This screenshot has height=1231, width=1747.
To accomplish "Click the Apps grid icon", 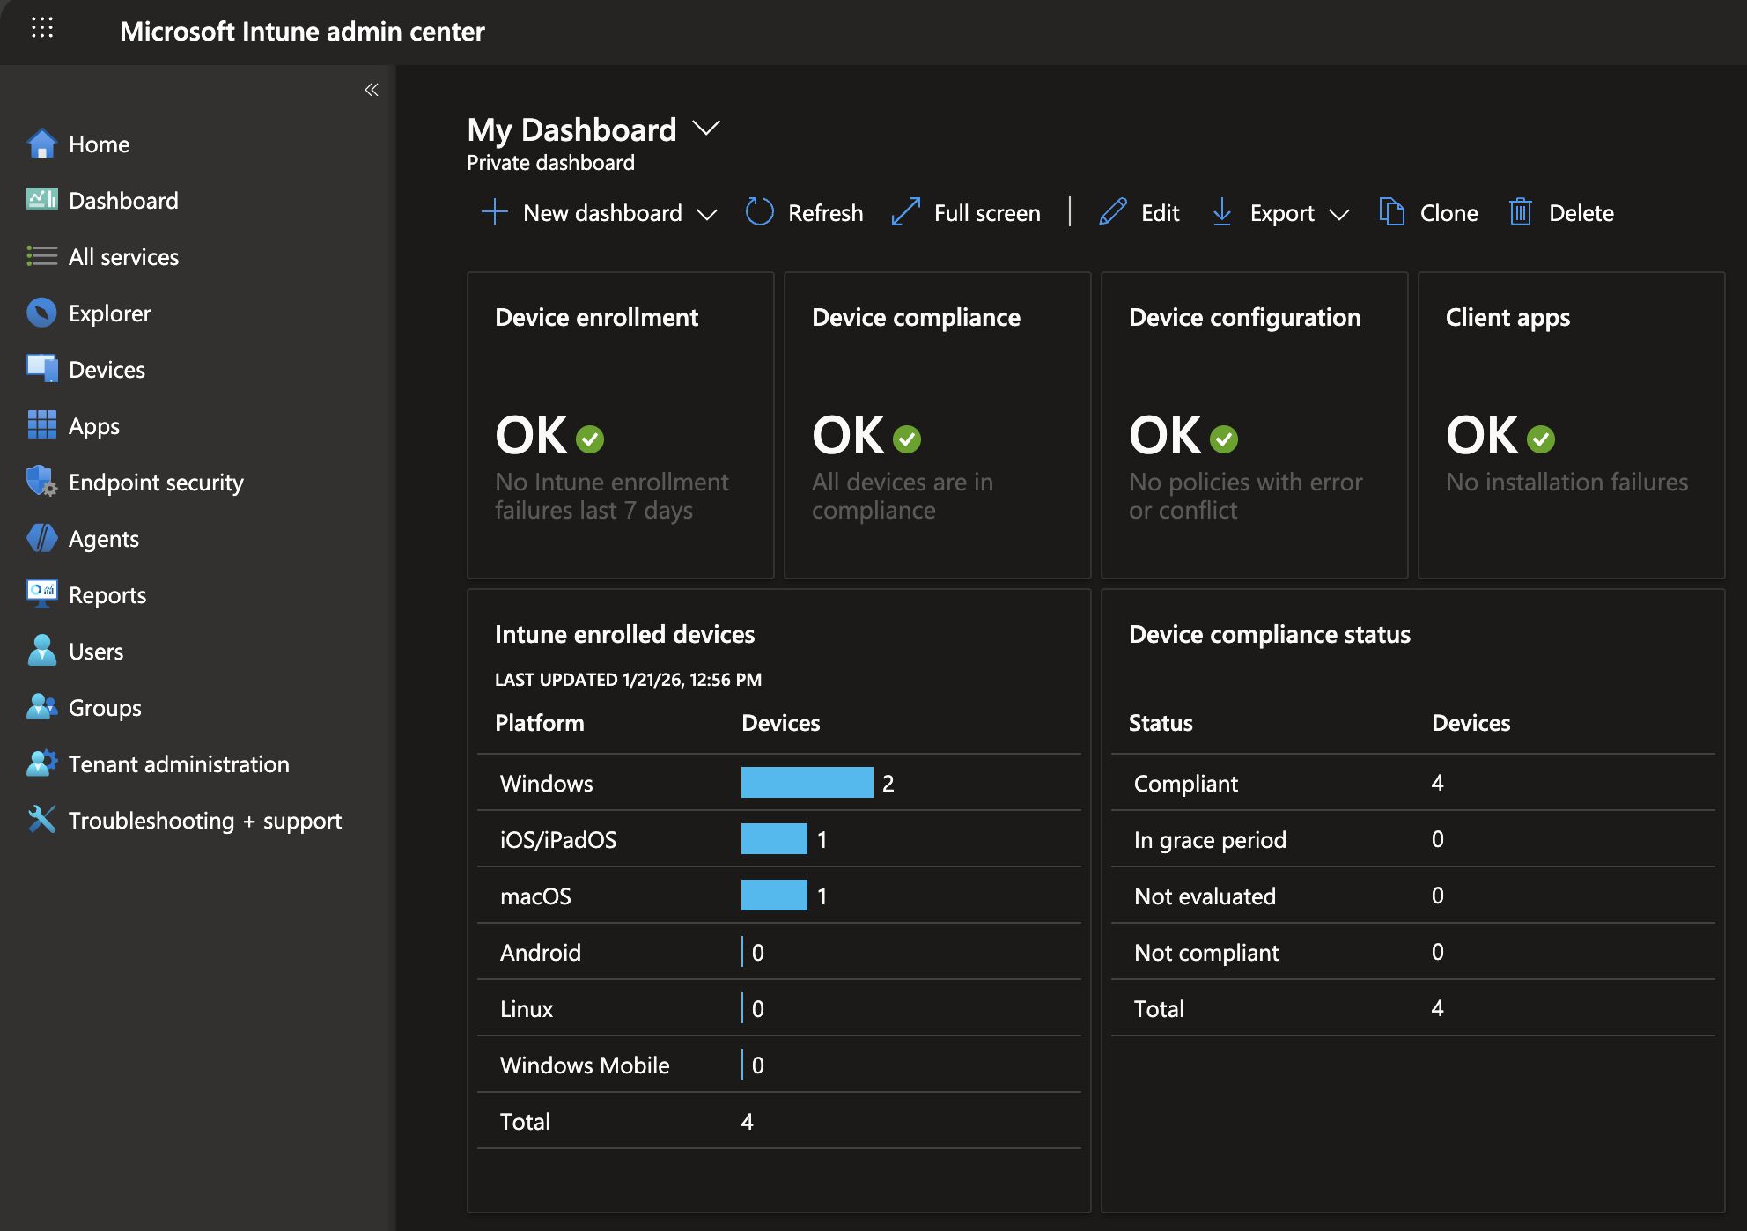I will [x=41, y=425].
